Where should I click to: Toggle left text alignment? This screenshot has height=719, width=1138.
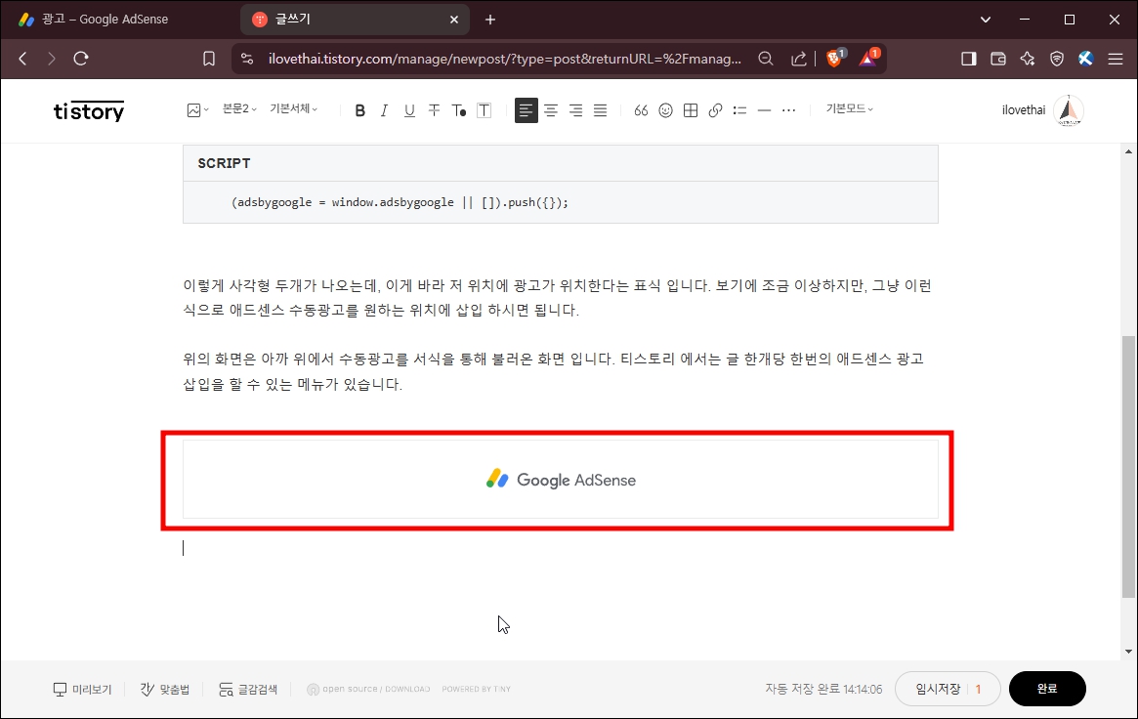click(x=527, y=109)
